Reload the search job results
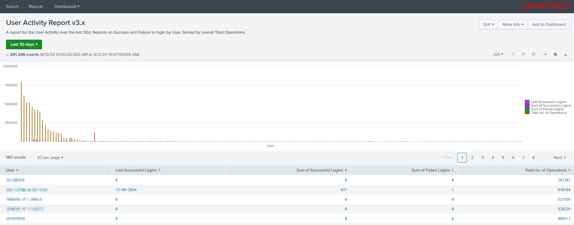574x225 pixels. [533, 54]
